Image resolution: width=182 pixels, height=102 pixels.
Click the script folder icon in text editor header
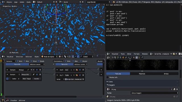(x=174, y=54)
